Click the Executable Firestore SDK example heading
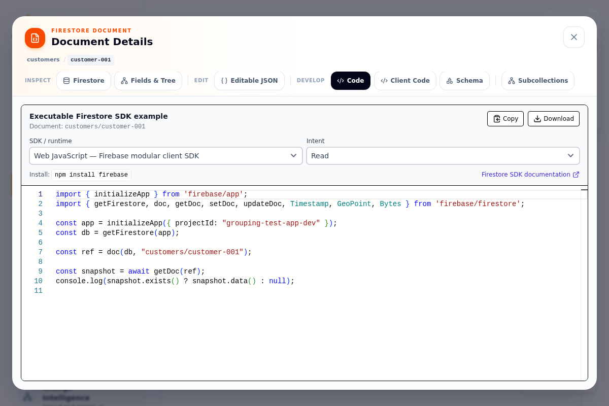Viewport: 609px width, 406px height. point(98,116)
